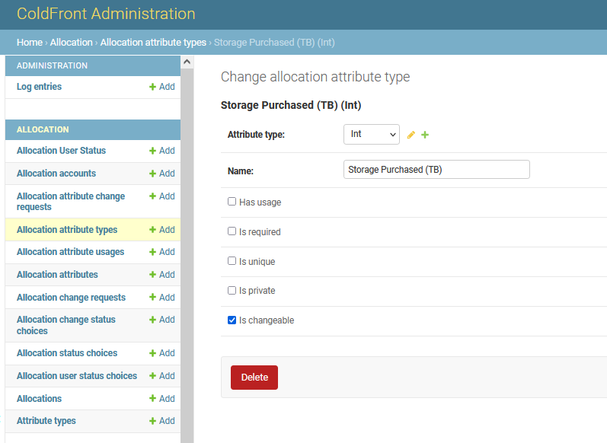This screenshot has height=443, width=607.
Task: Open Allocation status choices list
Action: 67,353
